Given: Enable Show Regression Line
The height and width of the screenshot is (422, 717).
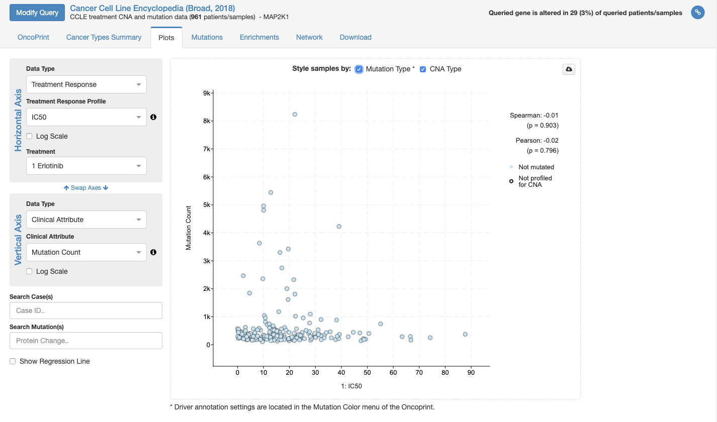Looking at the screenshot, I should pyautogui.click(x=12, y=361).
